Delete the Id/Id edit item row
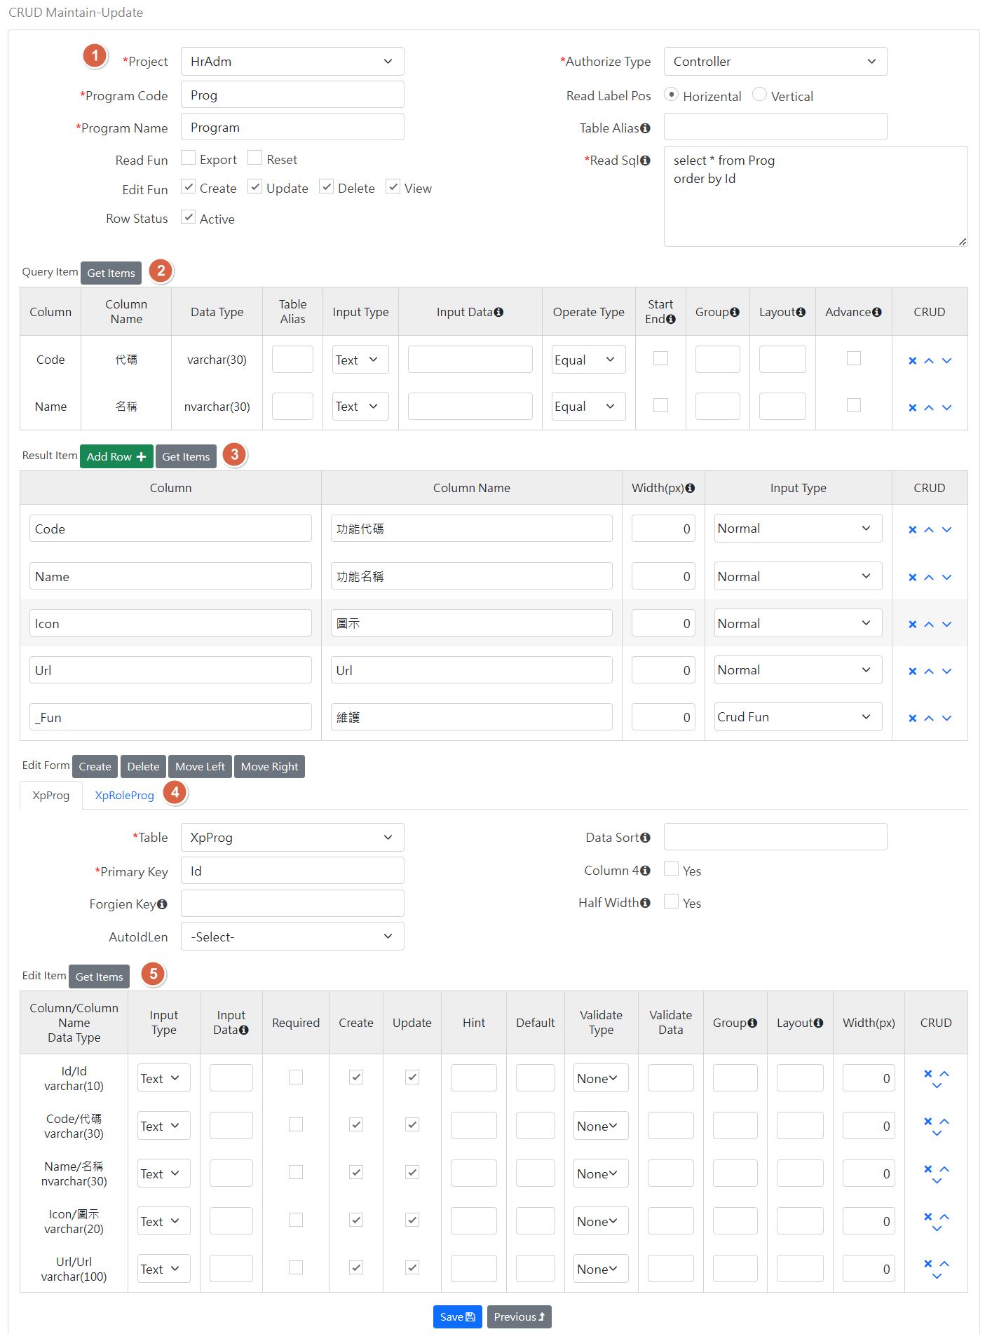 click(928, 1073)
